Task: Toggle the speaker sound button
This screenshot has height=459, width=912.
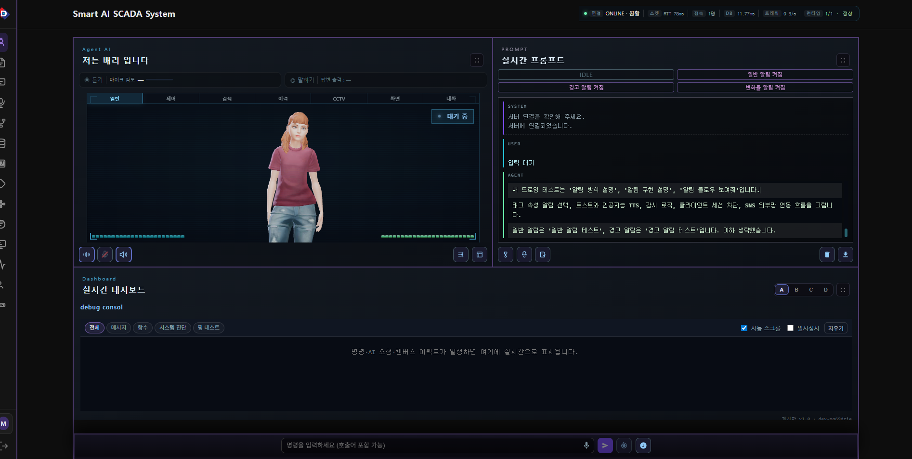Action: (124, 255)
